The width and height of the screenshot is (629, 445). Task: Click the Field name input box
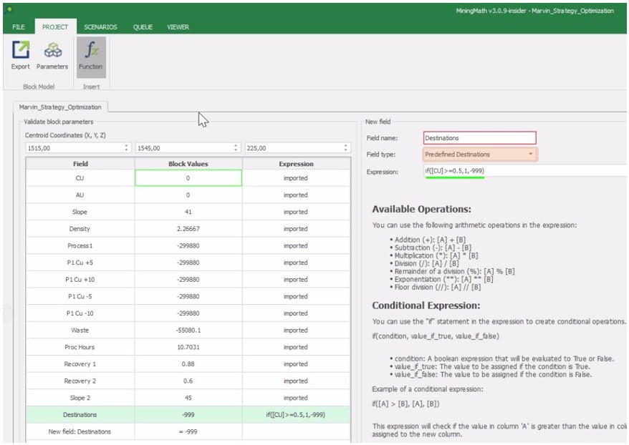point(479,138)
